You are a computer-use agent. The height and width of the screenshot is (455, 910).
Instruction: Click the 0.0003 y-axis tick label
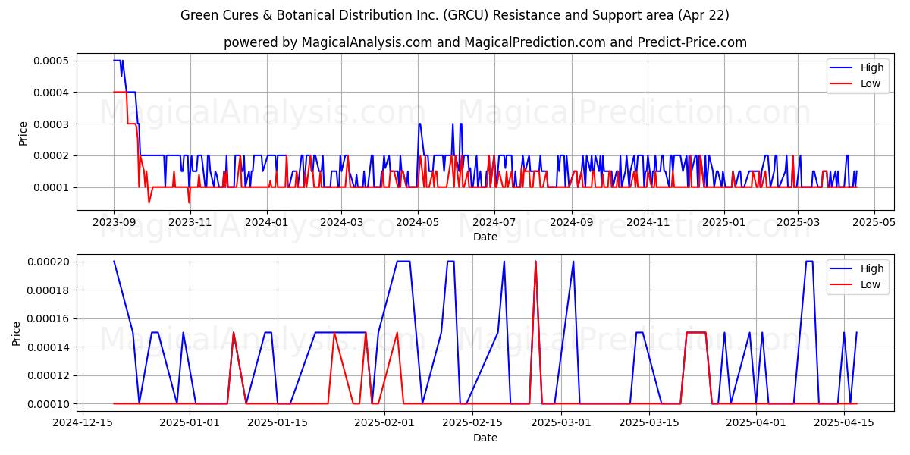tap(49, 124)
